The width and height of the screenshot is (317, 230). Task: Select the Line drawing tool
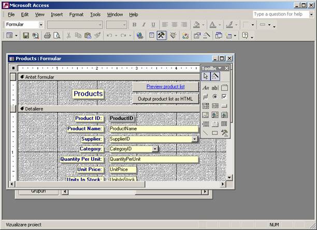(x=206, y=133)
